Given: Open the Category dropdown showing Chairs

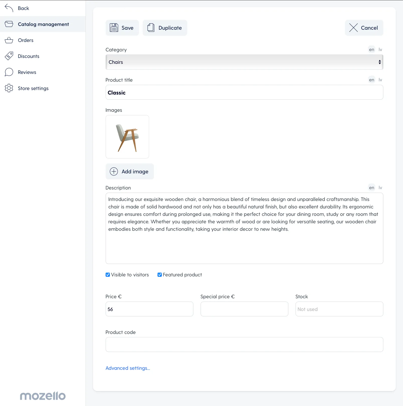Looking at the screenshot, I should coord(244,62).
